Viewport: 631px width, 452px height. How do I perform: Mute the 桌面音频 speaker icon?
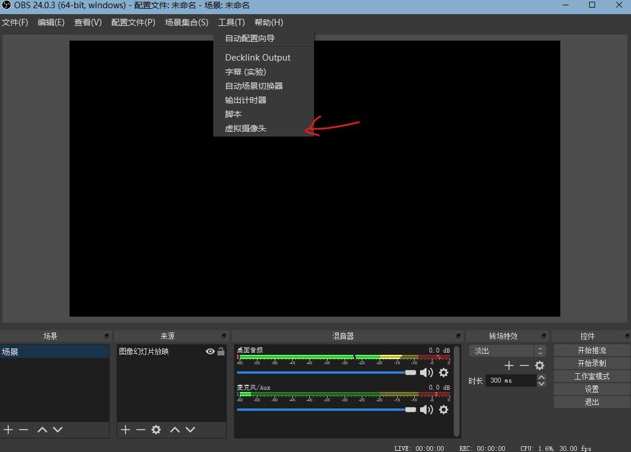[426, 373]
